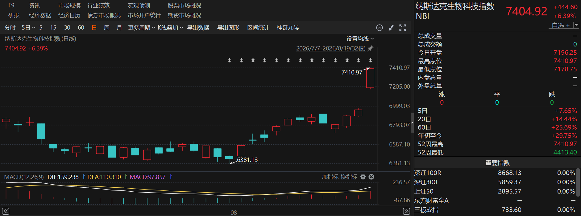The image size is (581, 216).
Task: Switch to 周 weekly period
Action: [x=107, y=28]
